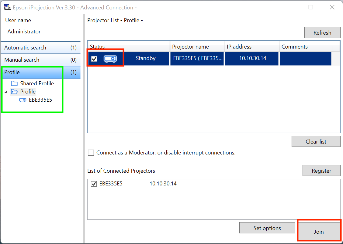The height and width of the screenshot is (244, 343).
Task: Open the Automatic search section
Action: click(40, 48)
